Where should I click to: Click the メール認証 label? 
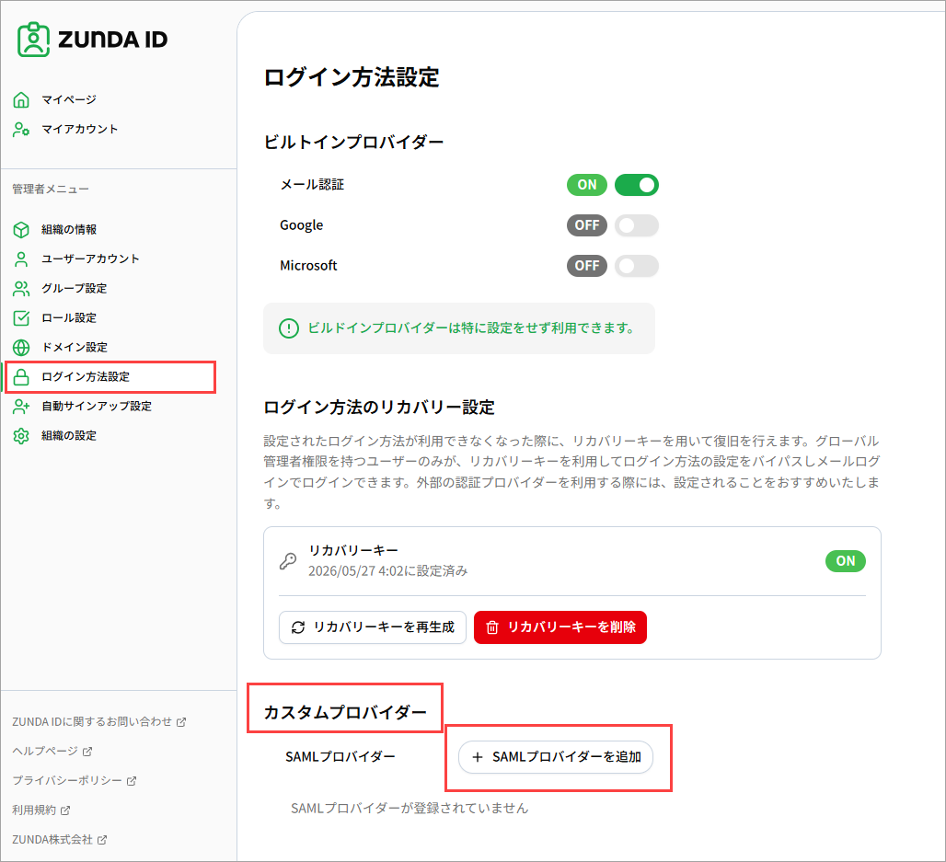click(x=312, y=185)
